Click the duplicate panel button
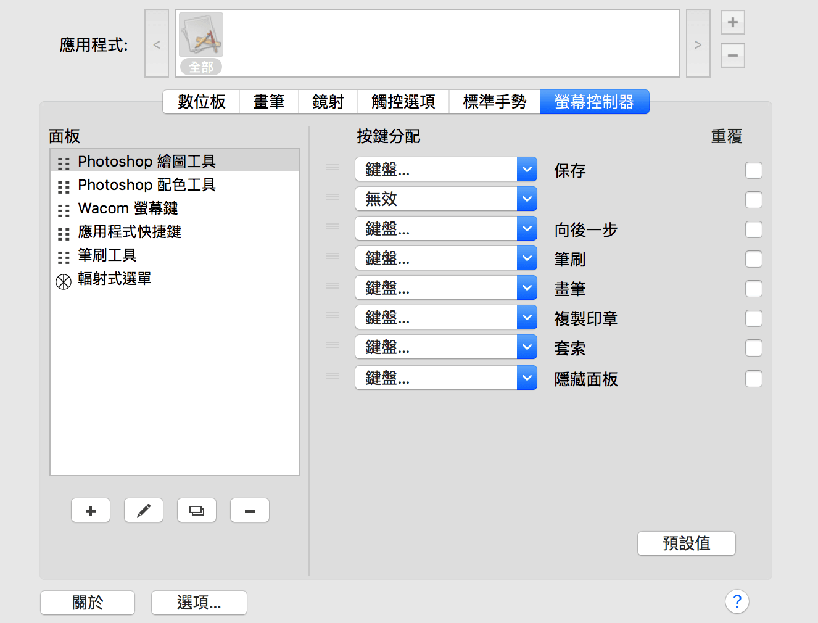The height and width of the screenshot is (623, 818). tap(197, 511)
